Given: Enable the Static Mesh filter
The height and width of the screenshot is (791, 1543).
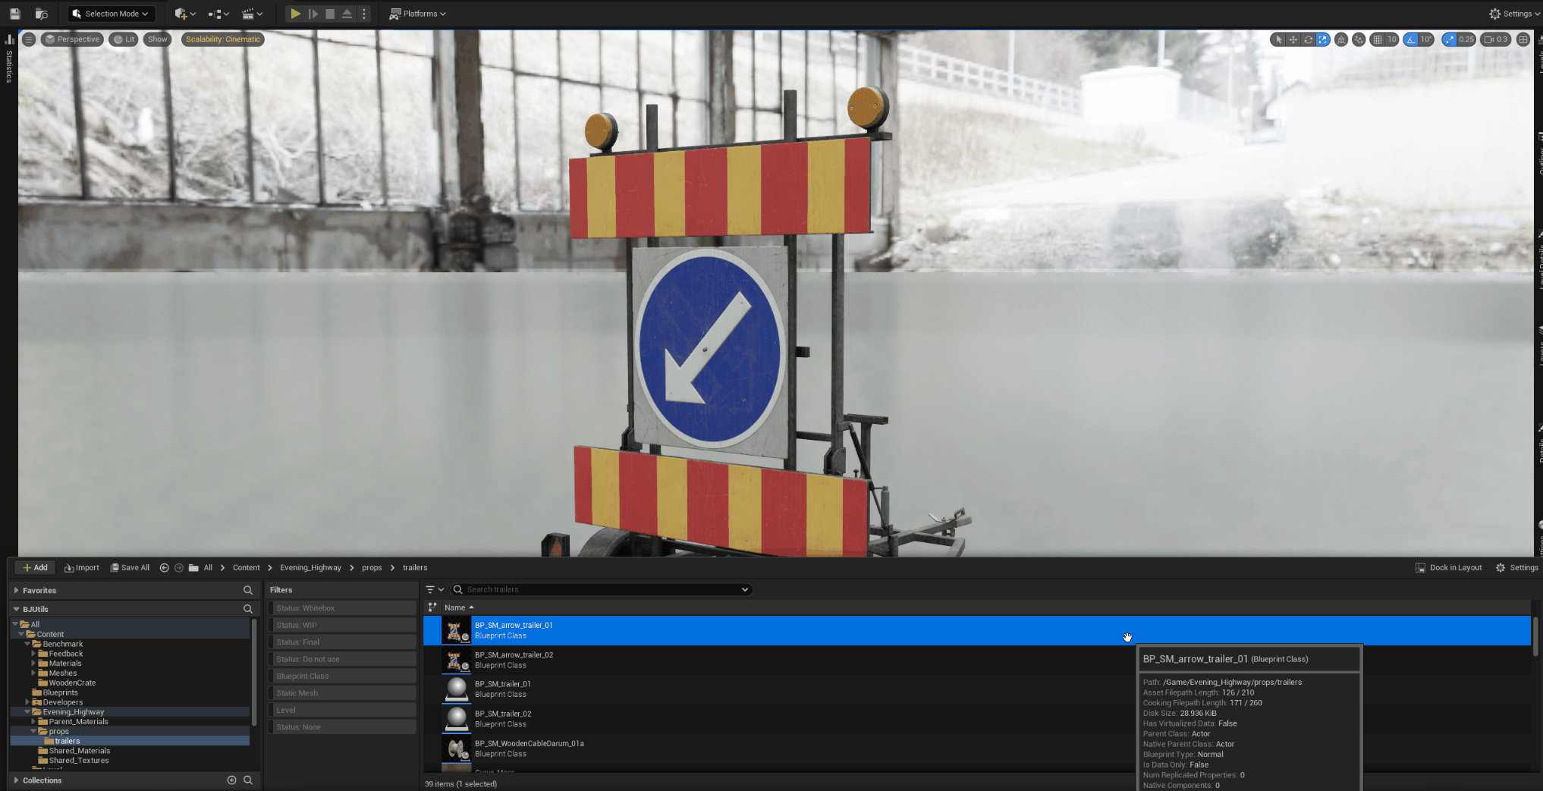Looking at the screenshot, I should [341, 693].
